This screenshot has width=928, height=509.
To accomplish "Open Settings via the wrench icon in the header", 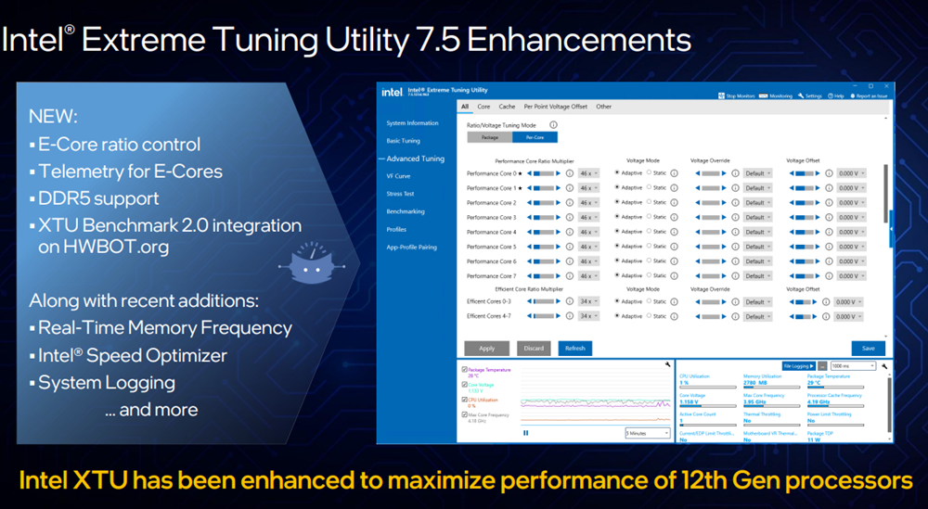I will pos(801,95).
